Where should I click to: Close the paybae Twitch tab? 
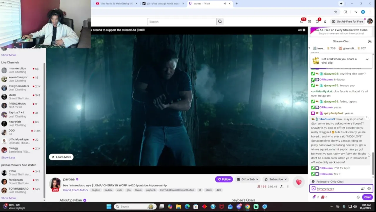coord(230,4)
